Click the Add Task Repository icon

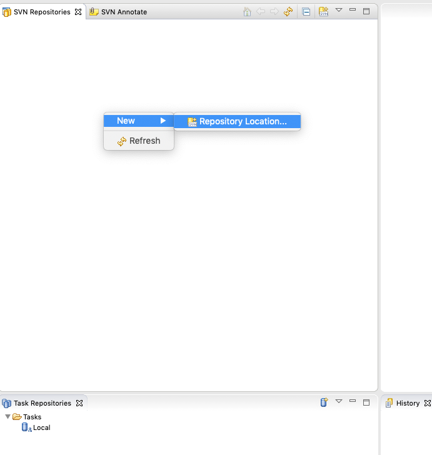click(x=324, y=402)
